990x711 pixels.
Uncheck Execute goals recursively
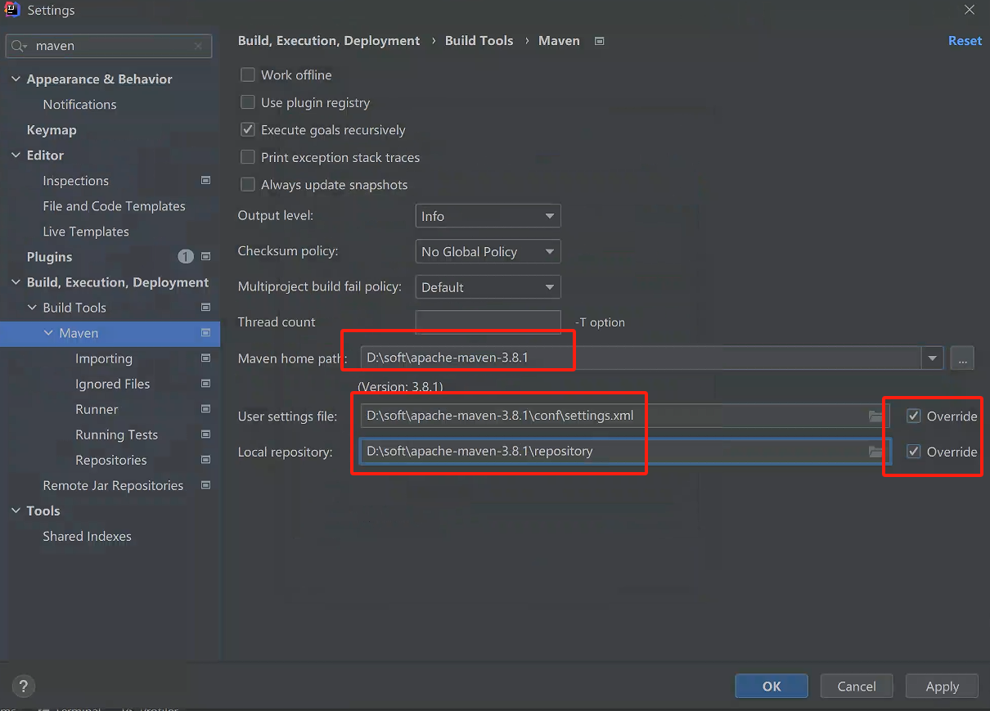pos(248,129)
